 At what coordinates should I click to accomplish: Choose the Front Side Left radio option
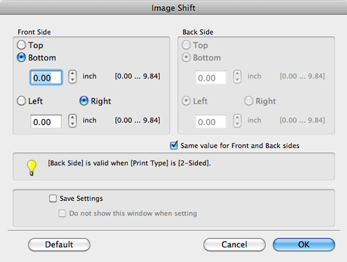click(x=22, y=101)
